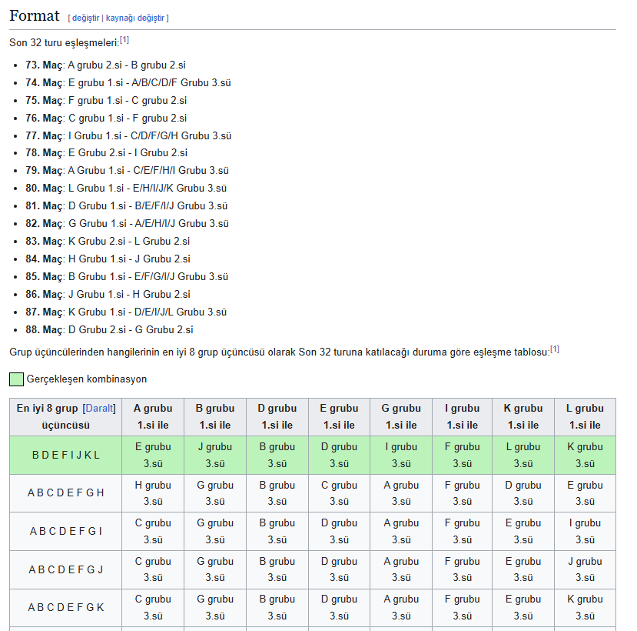Select the 'Format' section heading

click(35, 16)
